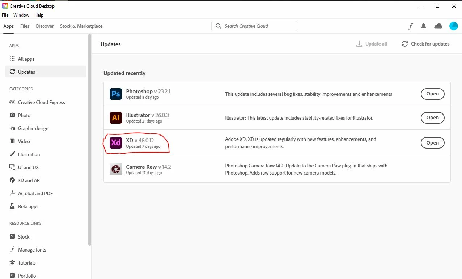The width and height of the screenshot is (462, 279).
Task: Click the CATEGORIES sidebar heading
Action: 21,89
